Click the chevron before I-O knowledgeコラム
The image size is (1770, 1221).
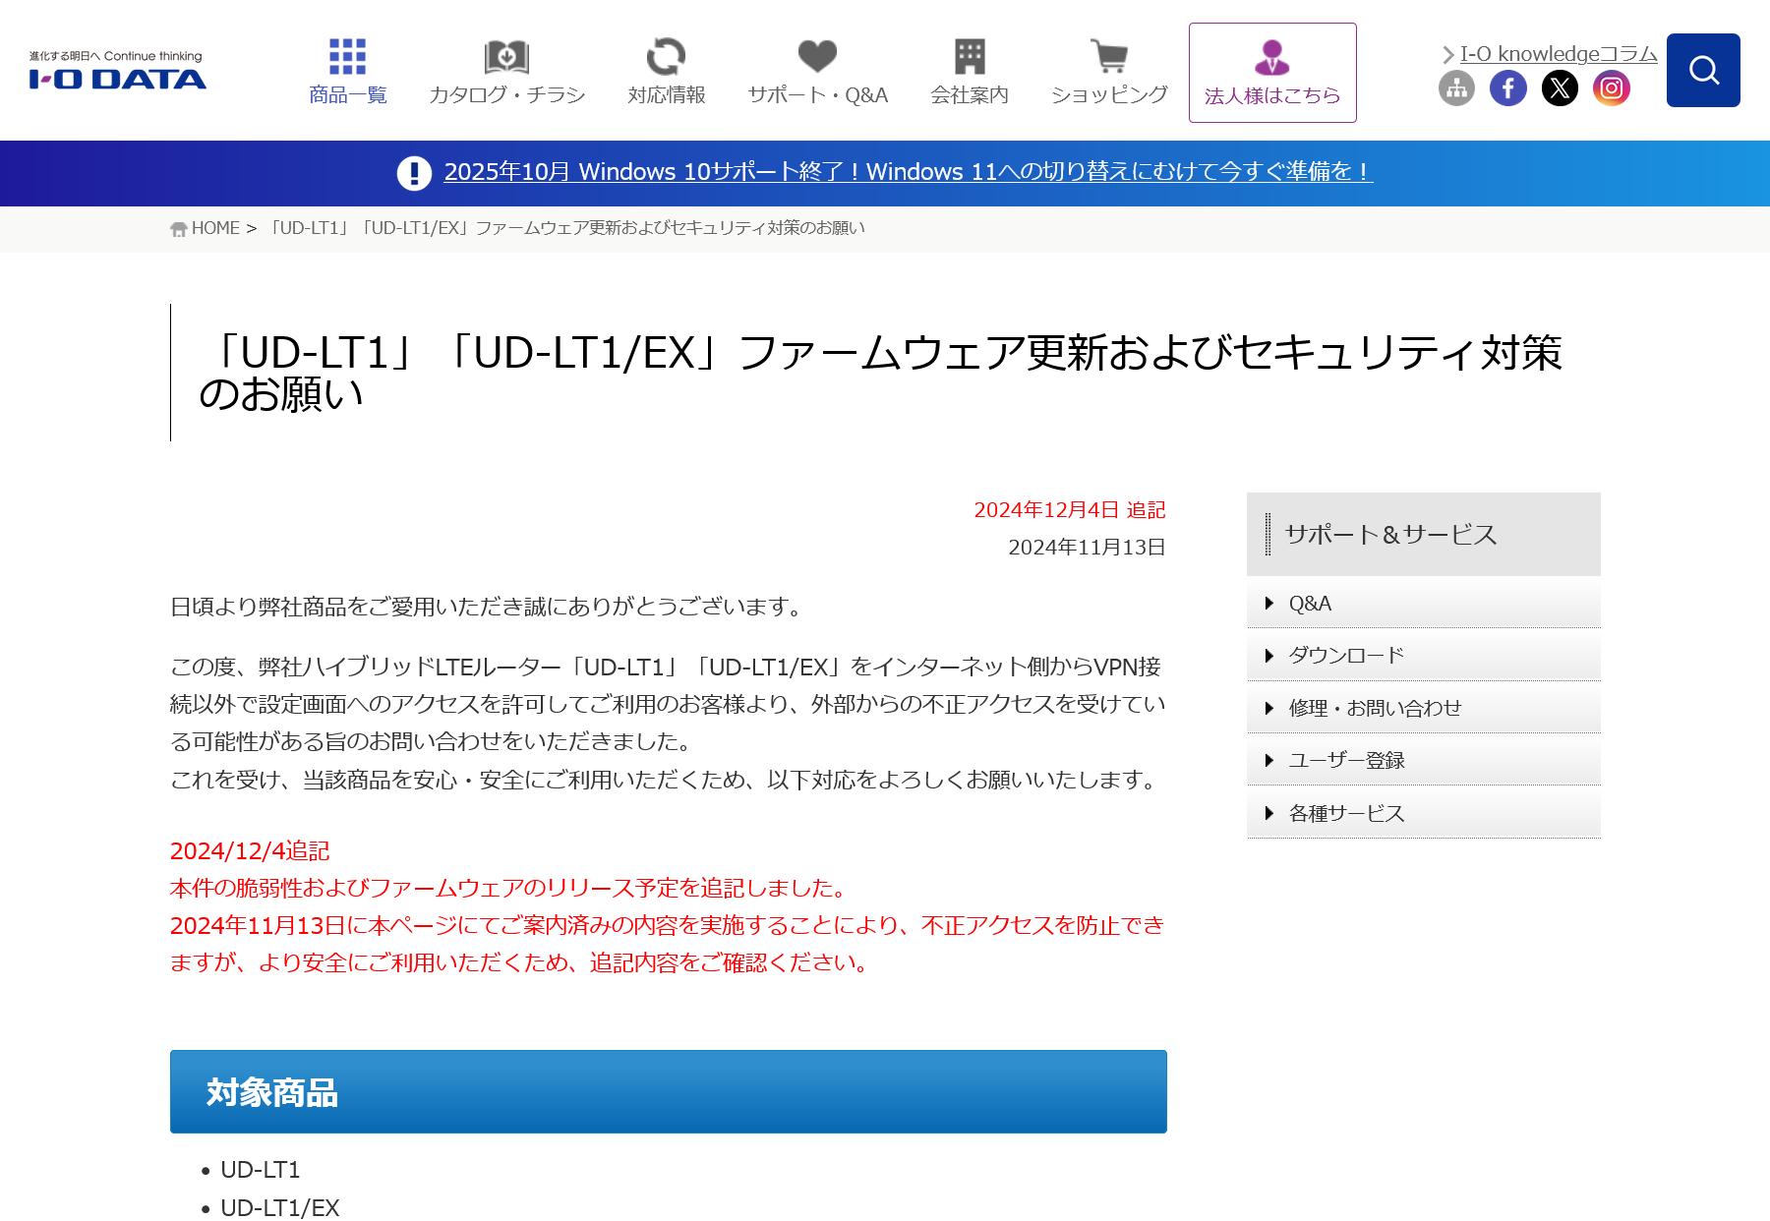click(1447, 55)
